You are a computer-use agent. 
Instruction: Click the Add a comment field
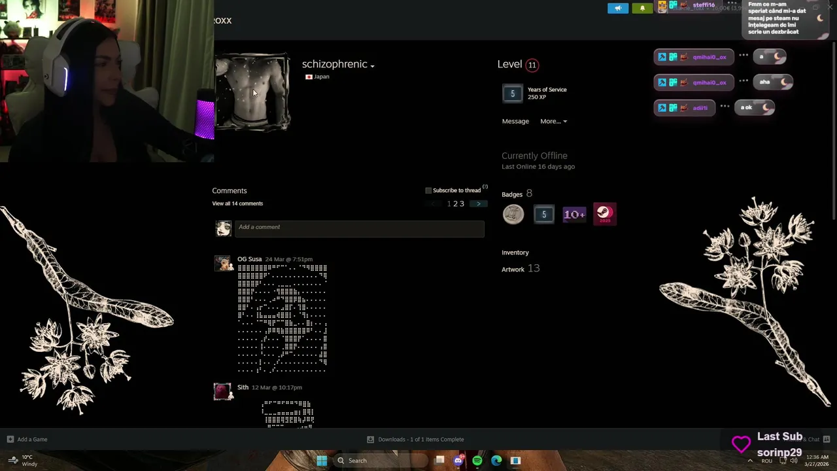[x=359, y=228]
